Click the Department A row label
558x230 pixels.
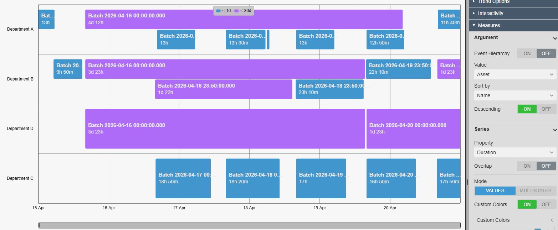click(20, 29)
